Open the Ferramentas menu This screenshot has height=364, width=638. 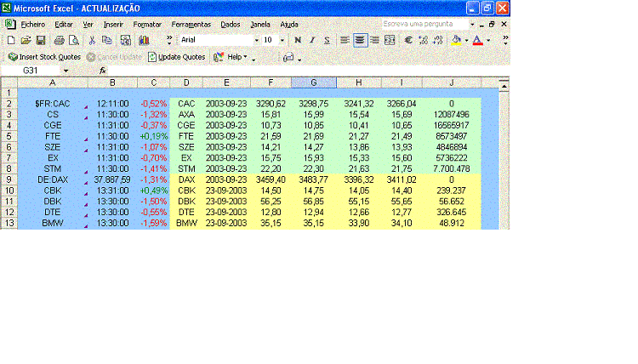[x=191, y=25]
